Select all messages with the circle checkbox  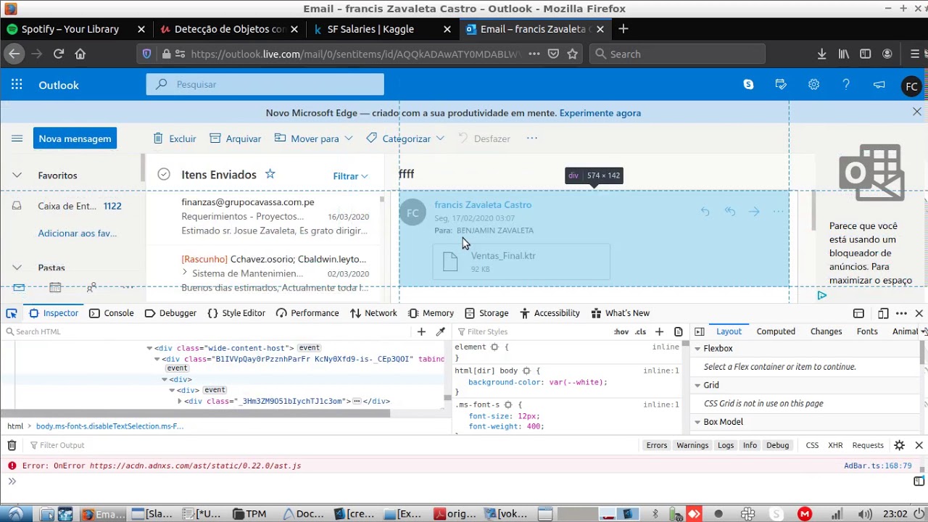click(x=164, y=174)
